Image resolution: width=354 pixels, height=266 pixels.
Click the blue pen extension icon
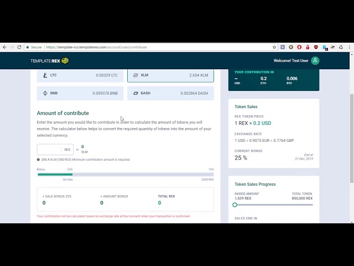click(x=283, y=47)
